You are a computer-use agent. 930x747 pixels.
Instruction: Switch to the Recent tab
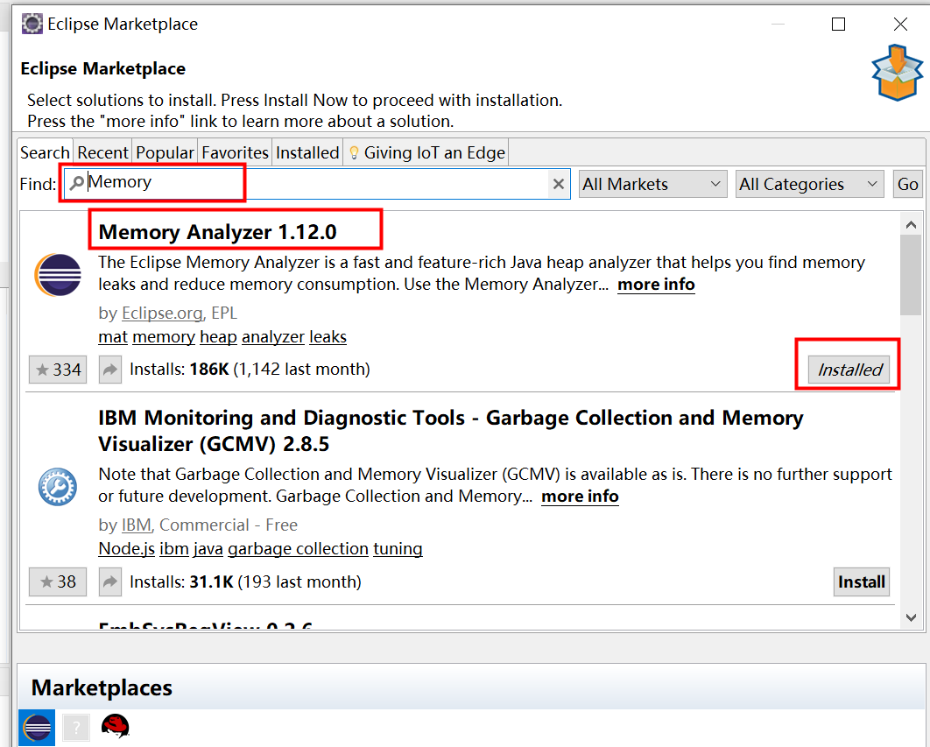click(102, 152)
